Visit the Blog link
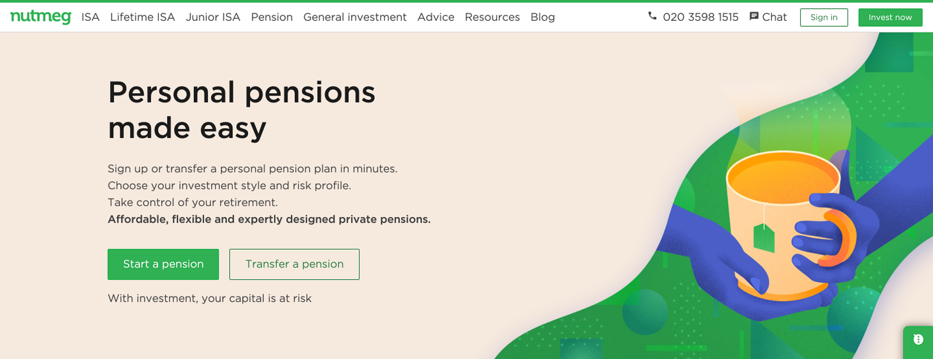Image resolution: width=933 pixels, height=359 pixels. (x=543, y=17)
